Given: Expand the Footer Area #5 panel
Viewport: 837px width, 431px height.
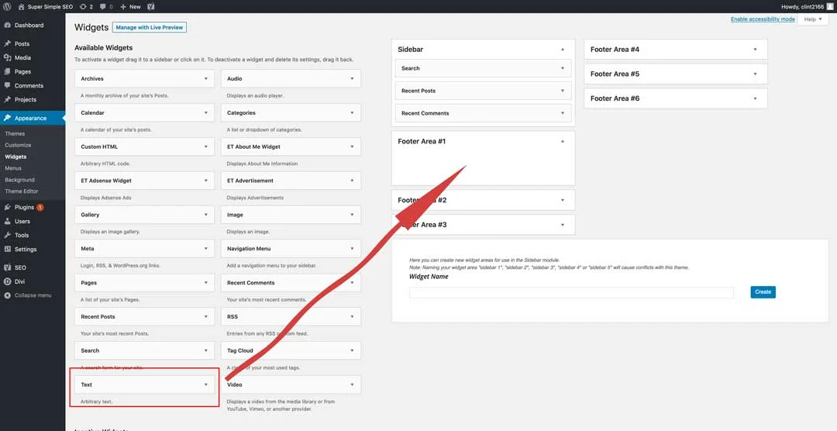Looking at the screenshot, I should (756, 74).
